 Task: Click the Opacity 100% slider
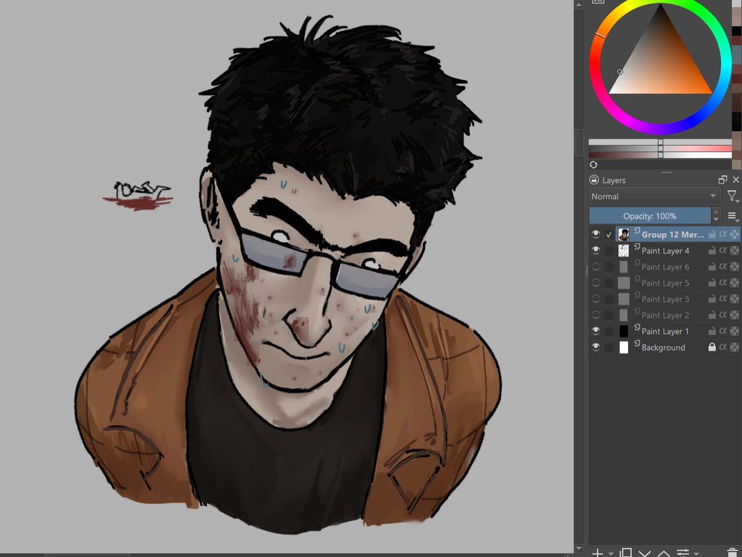click(649, 216)
